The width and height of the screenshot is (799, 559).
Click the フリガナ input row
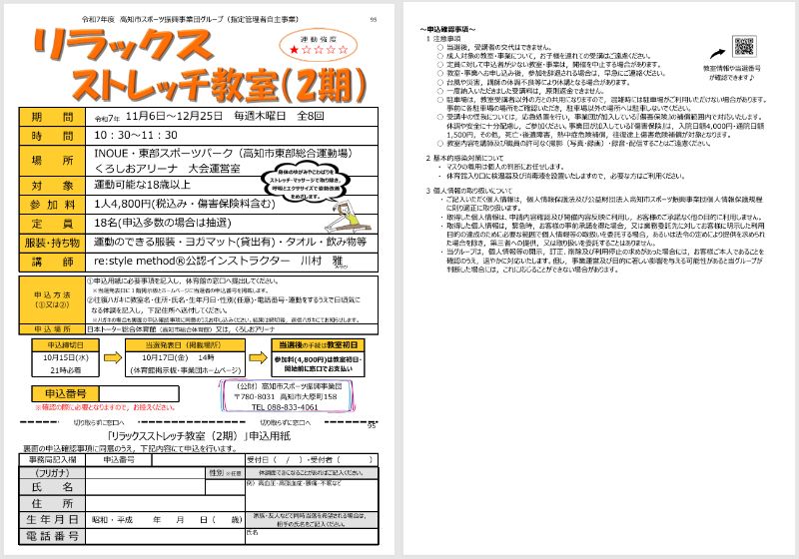click(x=145, y=472)
